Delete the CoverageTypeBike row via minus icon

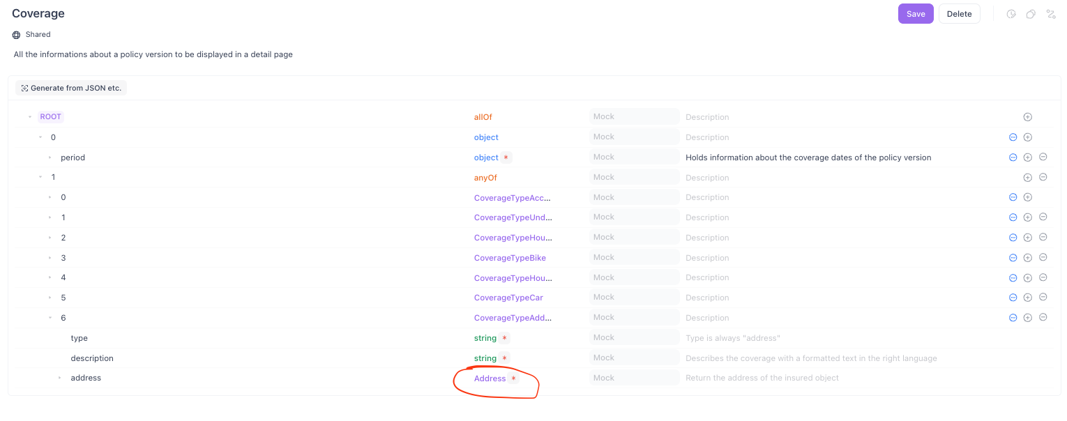1043,257
